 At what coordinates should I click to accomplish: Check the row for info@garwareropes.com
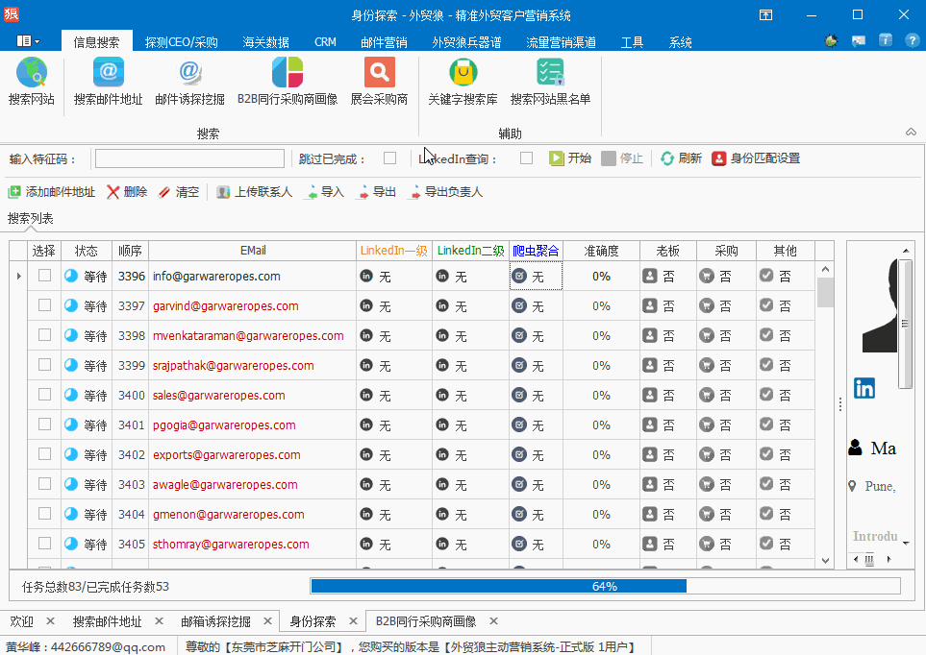tap(44, 276)
